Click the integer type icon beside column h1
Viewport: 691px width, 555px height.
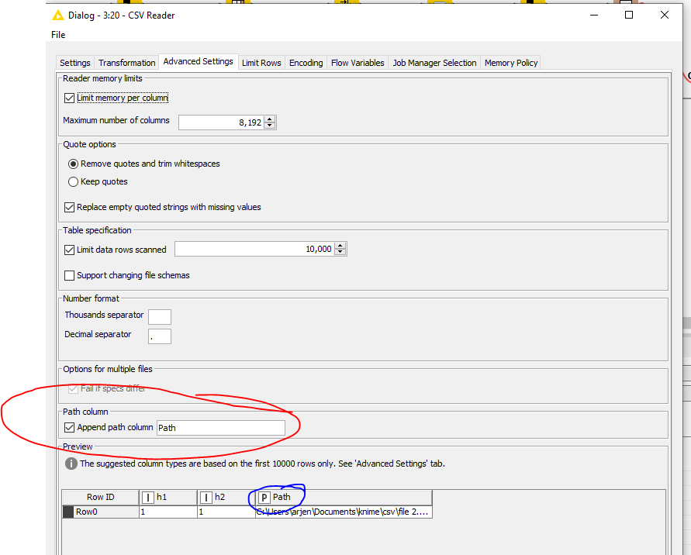147,497
